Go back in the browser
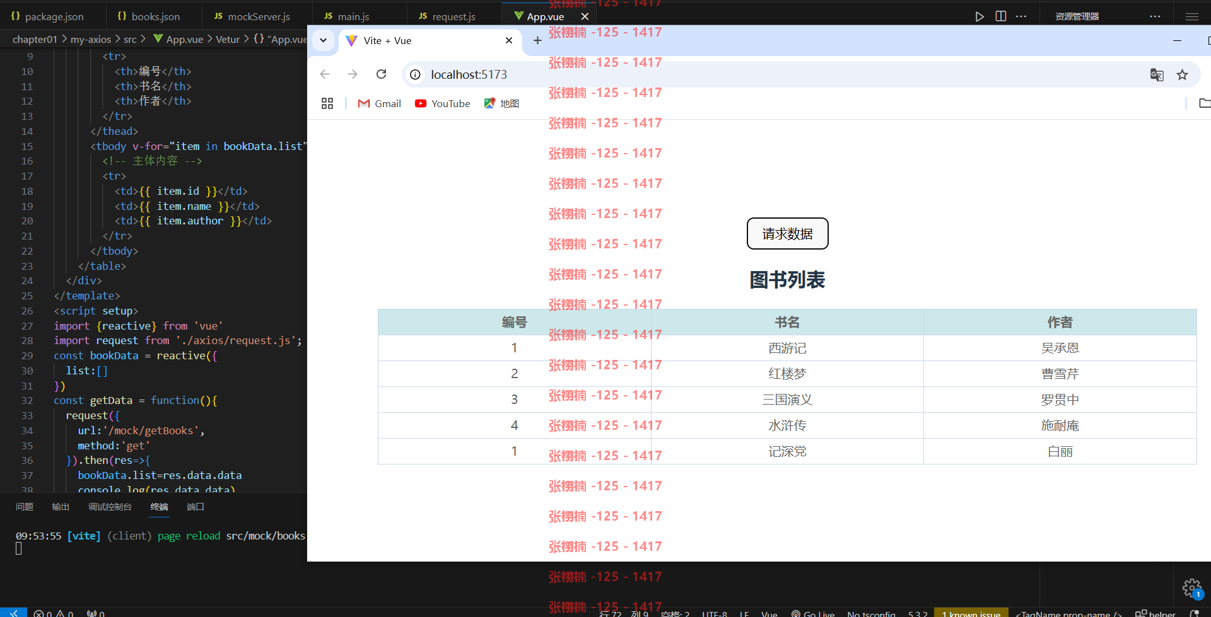Viewport: 1211px width, 617px height. click(325, 74)
